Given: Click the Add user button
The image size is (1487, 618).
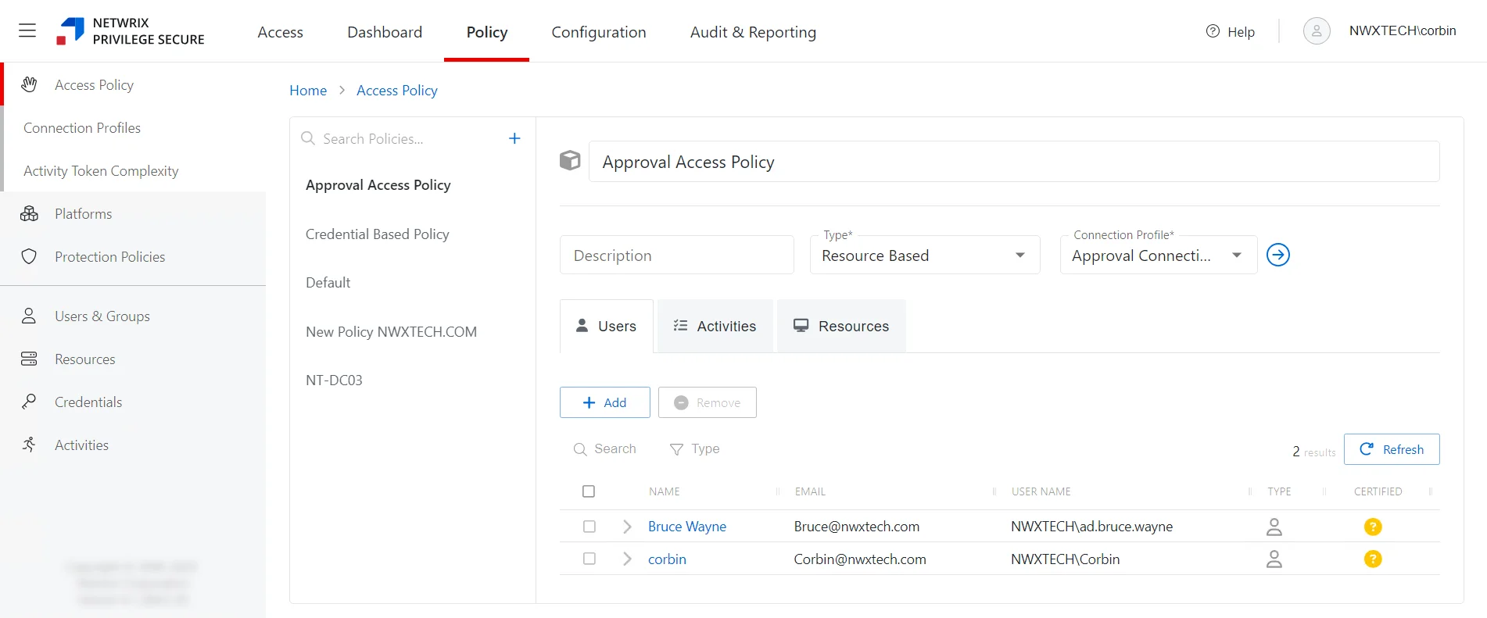Looking at the screenshot, I should point(605,402).
